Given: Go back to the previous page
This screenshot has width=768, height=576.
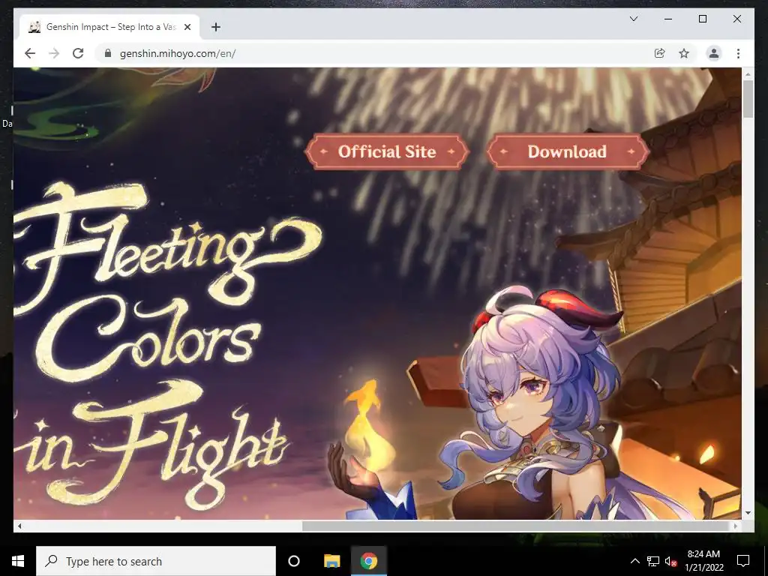Looking at the screenshot, I should 30,53.
